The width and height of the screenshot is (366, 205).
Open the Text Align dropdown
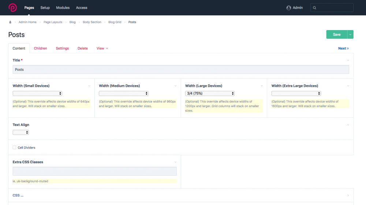point(21,132)
